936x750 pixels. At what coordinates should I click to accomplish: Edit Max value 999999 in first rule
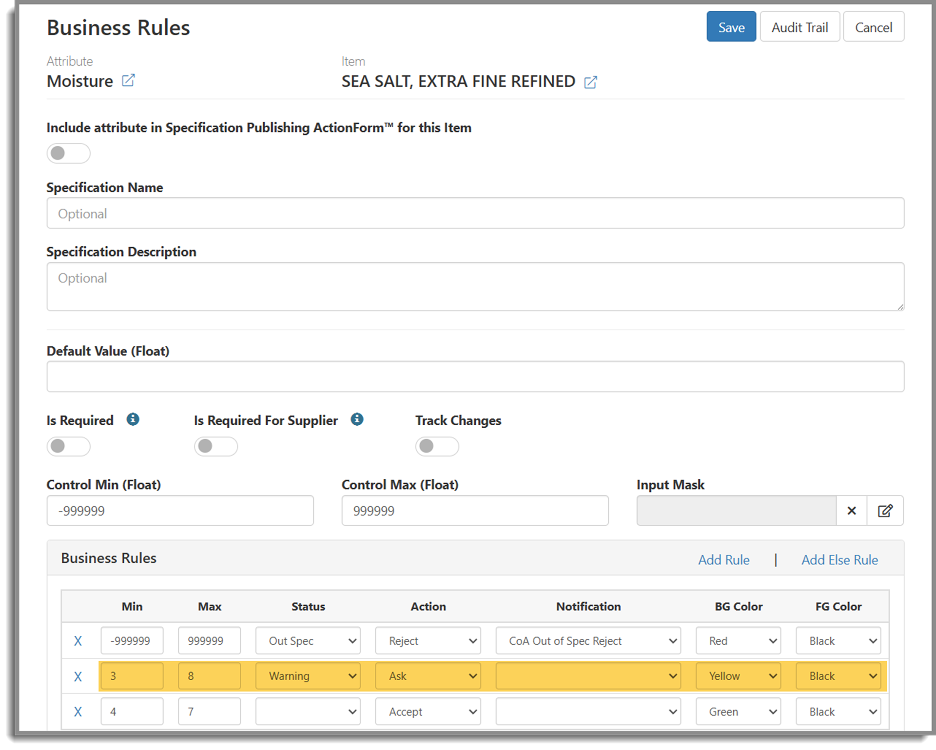click(x=209, y=641)
